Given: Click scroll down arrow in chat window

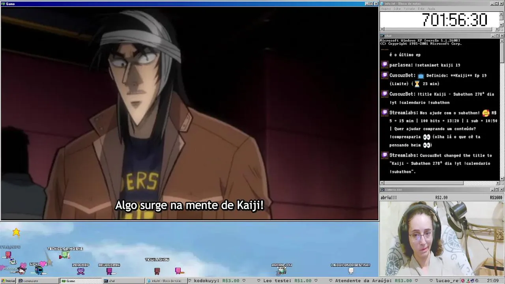Looking at the screenshot, I should (x=502, y=179).
